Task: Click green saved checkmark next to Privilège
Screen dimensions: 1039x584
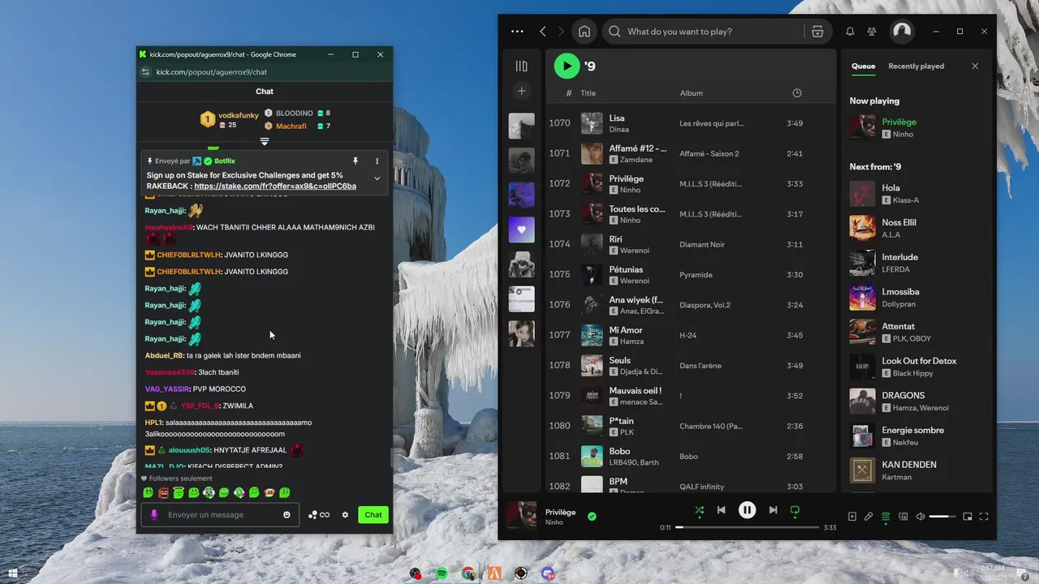Action: tap(592, 516)
